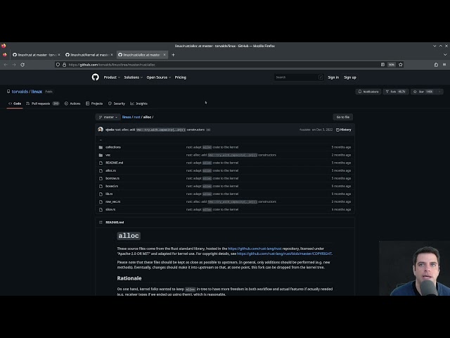The height and width of the screenshot is (338, 450).
Task: Click the Sign up button
Action: pos(349,77)
